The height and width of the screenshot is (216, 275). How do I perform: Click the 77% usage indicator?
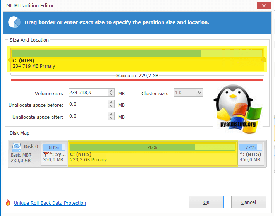coord(251,147)
